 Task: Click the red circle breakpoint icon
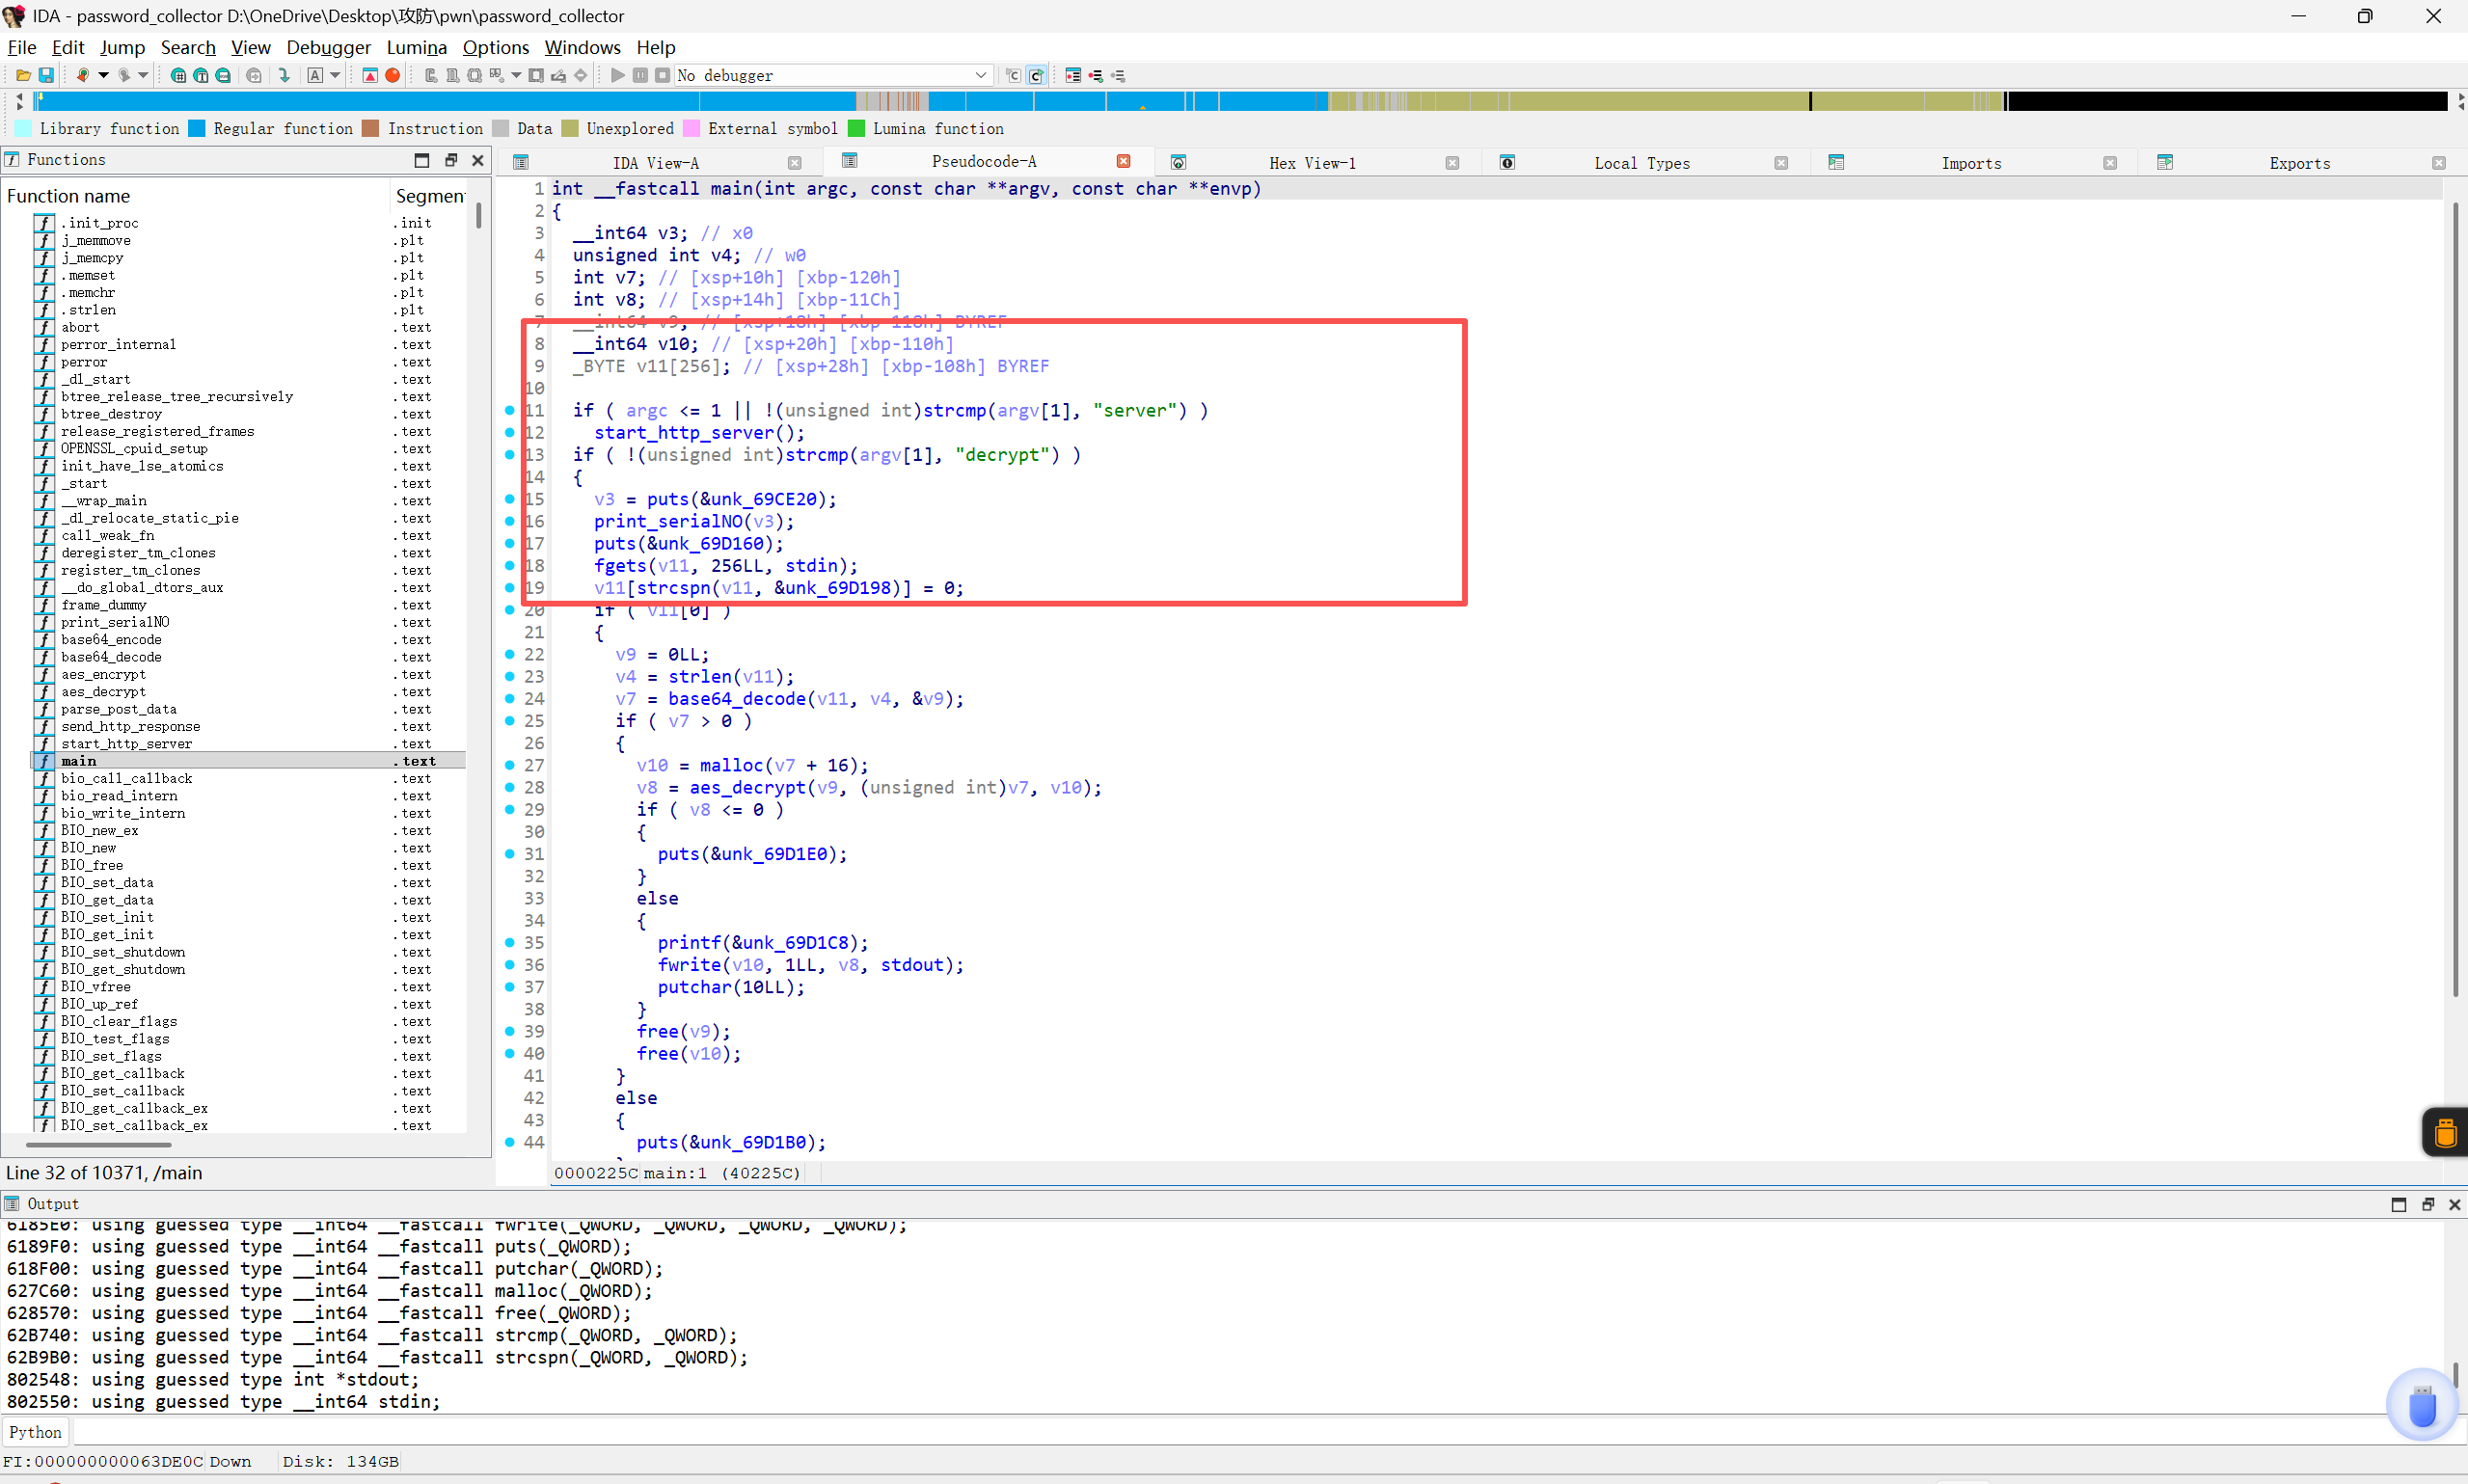click(x=393, y=75)
